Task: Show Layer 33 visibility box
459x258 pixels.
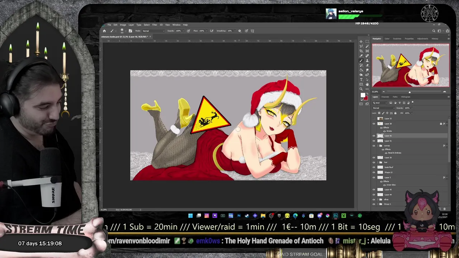Action: coord(374,119)
